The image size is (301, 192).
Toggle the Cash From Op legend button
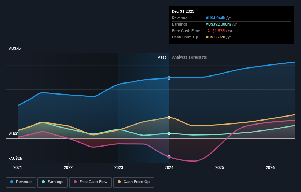pos(133,182)
